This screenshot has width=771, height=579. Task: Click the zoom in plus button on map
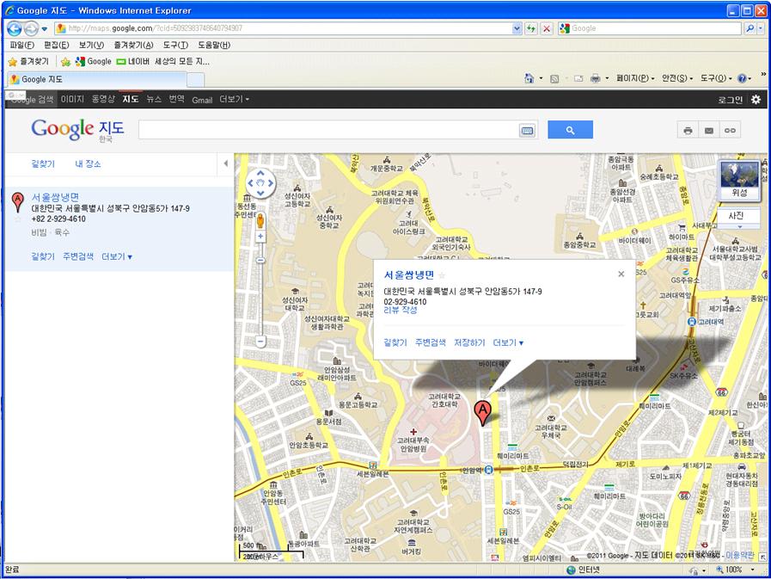point(260,237)
